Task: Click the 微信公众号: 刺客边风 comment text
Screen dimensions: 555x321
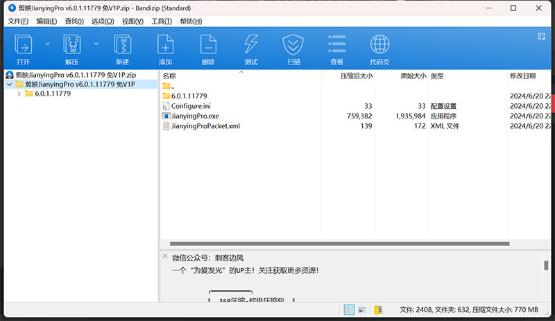Action: [x=207, y=258]
